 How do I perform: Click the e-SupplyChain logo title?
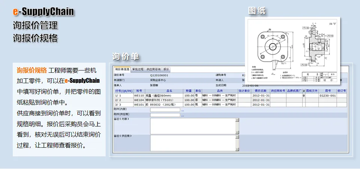[x=43, y=12]
